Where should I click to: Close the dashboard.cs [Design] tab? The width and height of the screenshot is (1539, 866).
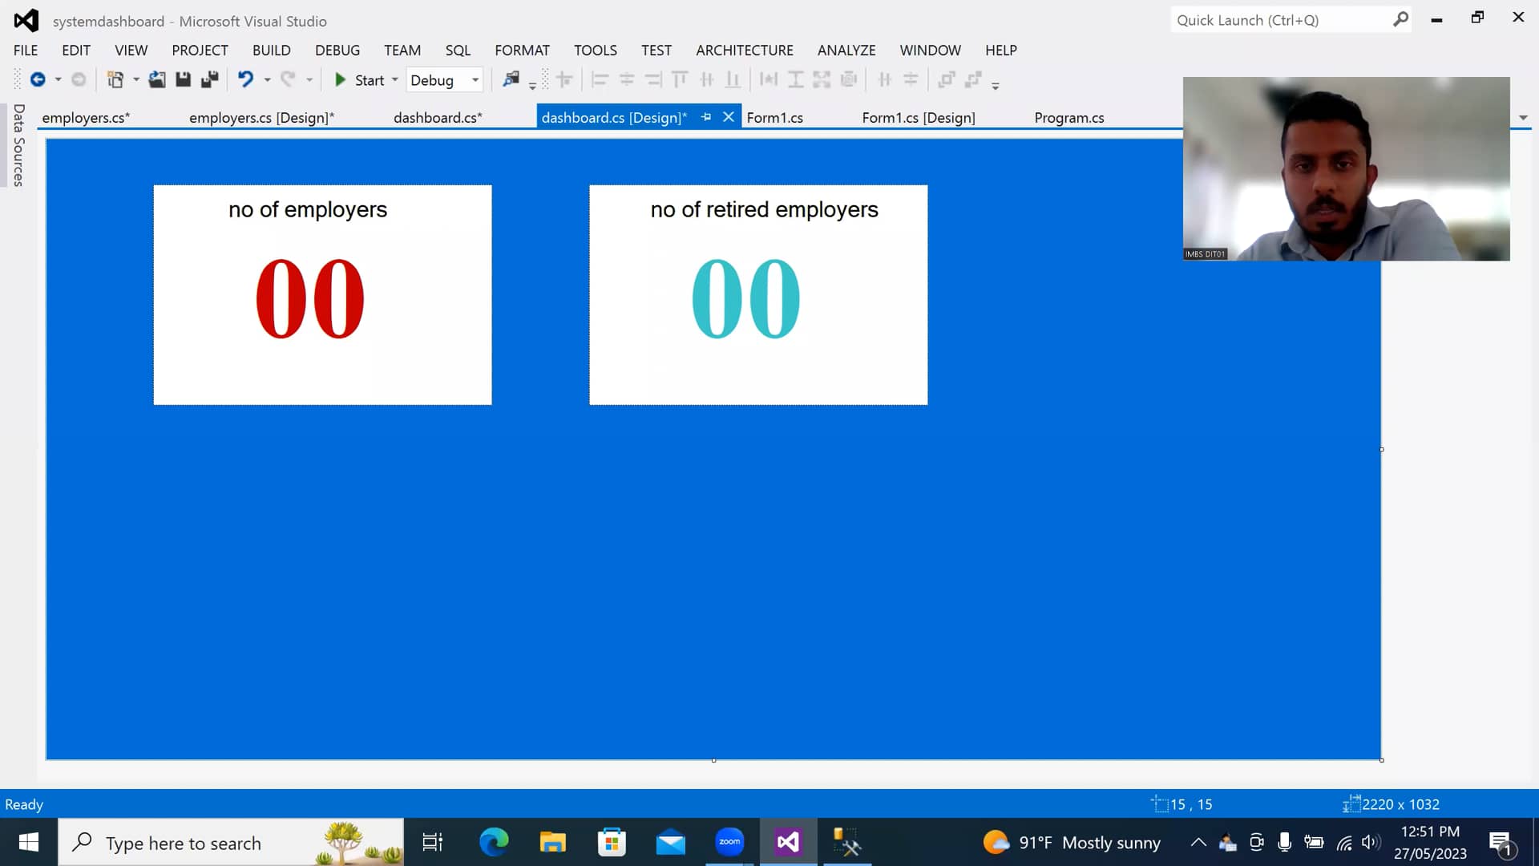[x=729, y=117]
